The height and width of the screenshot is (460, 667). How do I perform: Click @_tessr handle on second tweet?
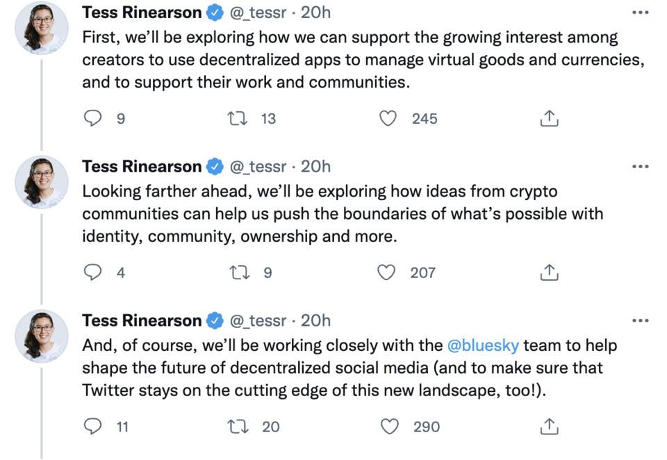pos(258,167)
